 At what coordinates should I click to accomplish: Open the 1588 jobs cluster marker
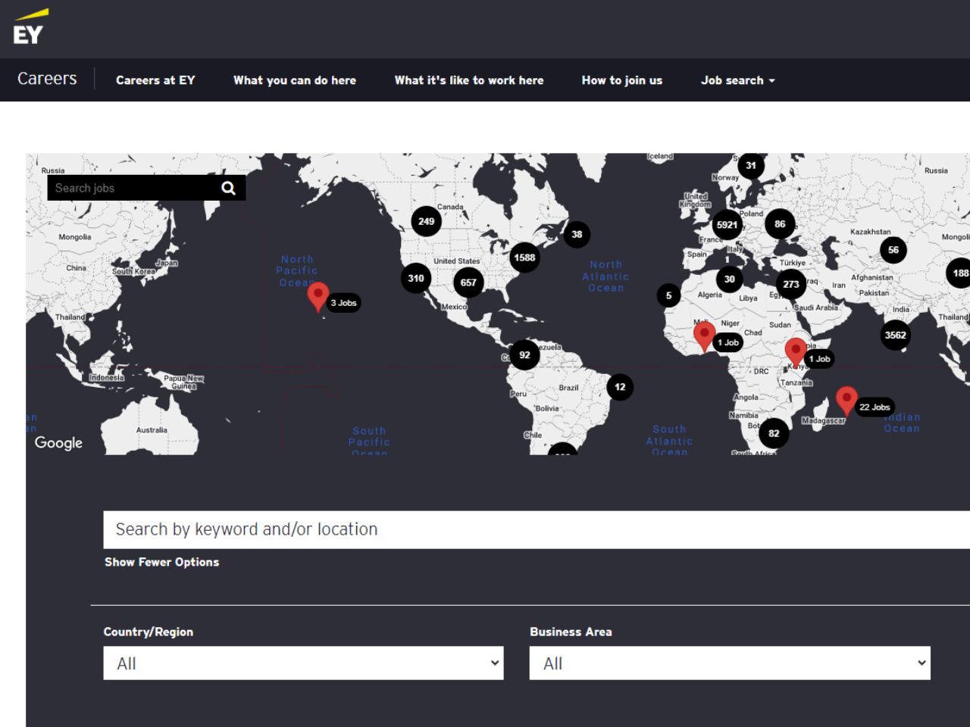click(x=524, y=257)
